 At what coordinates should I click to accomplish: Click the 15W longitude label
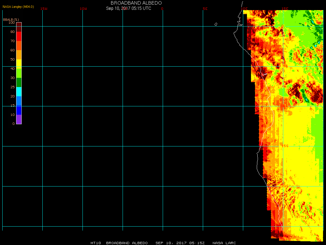point(44,9)
